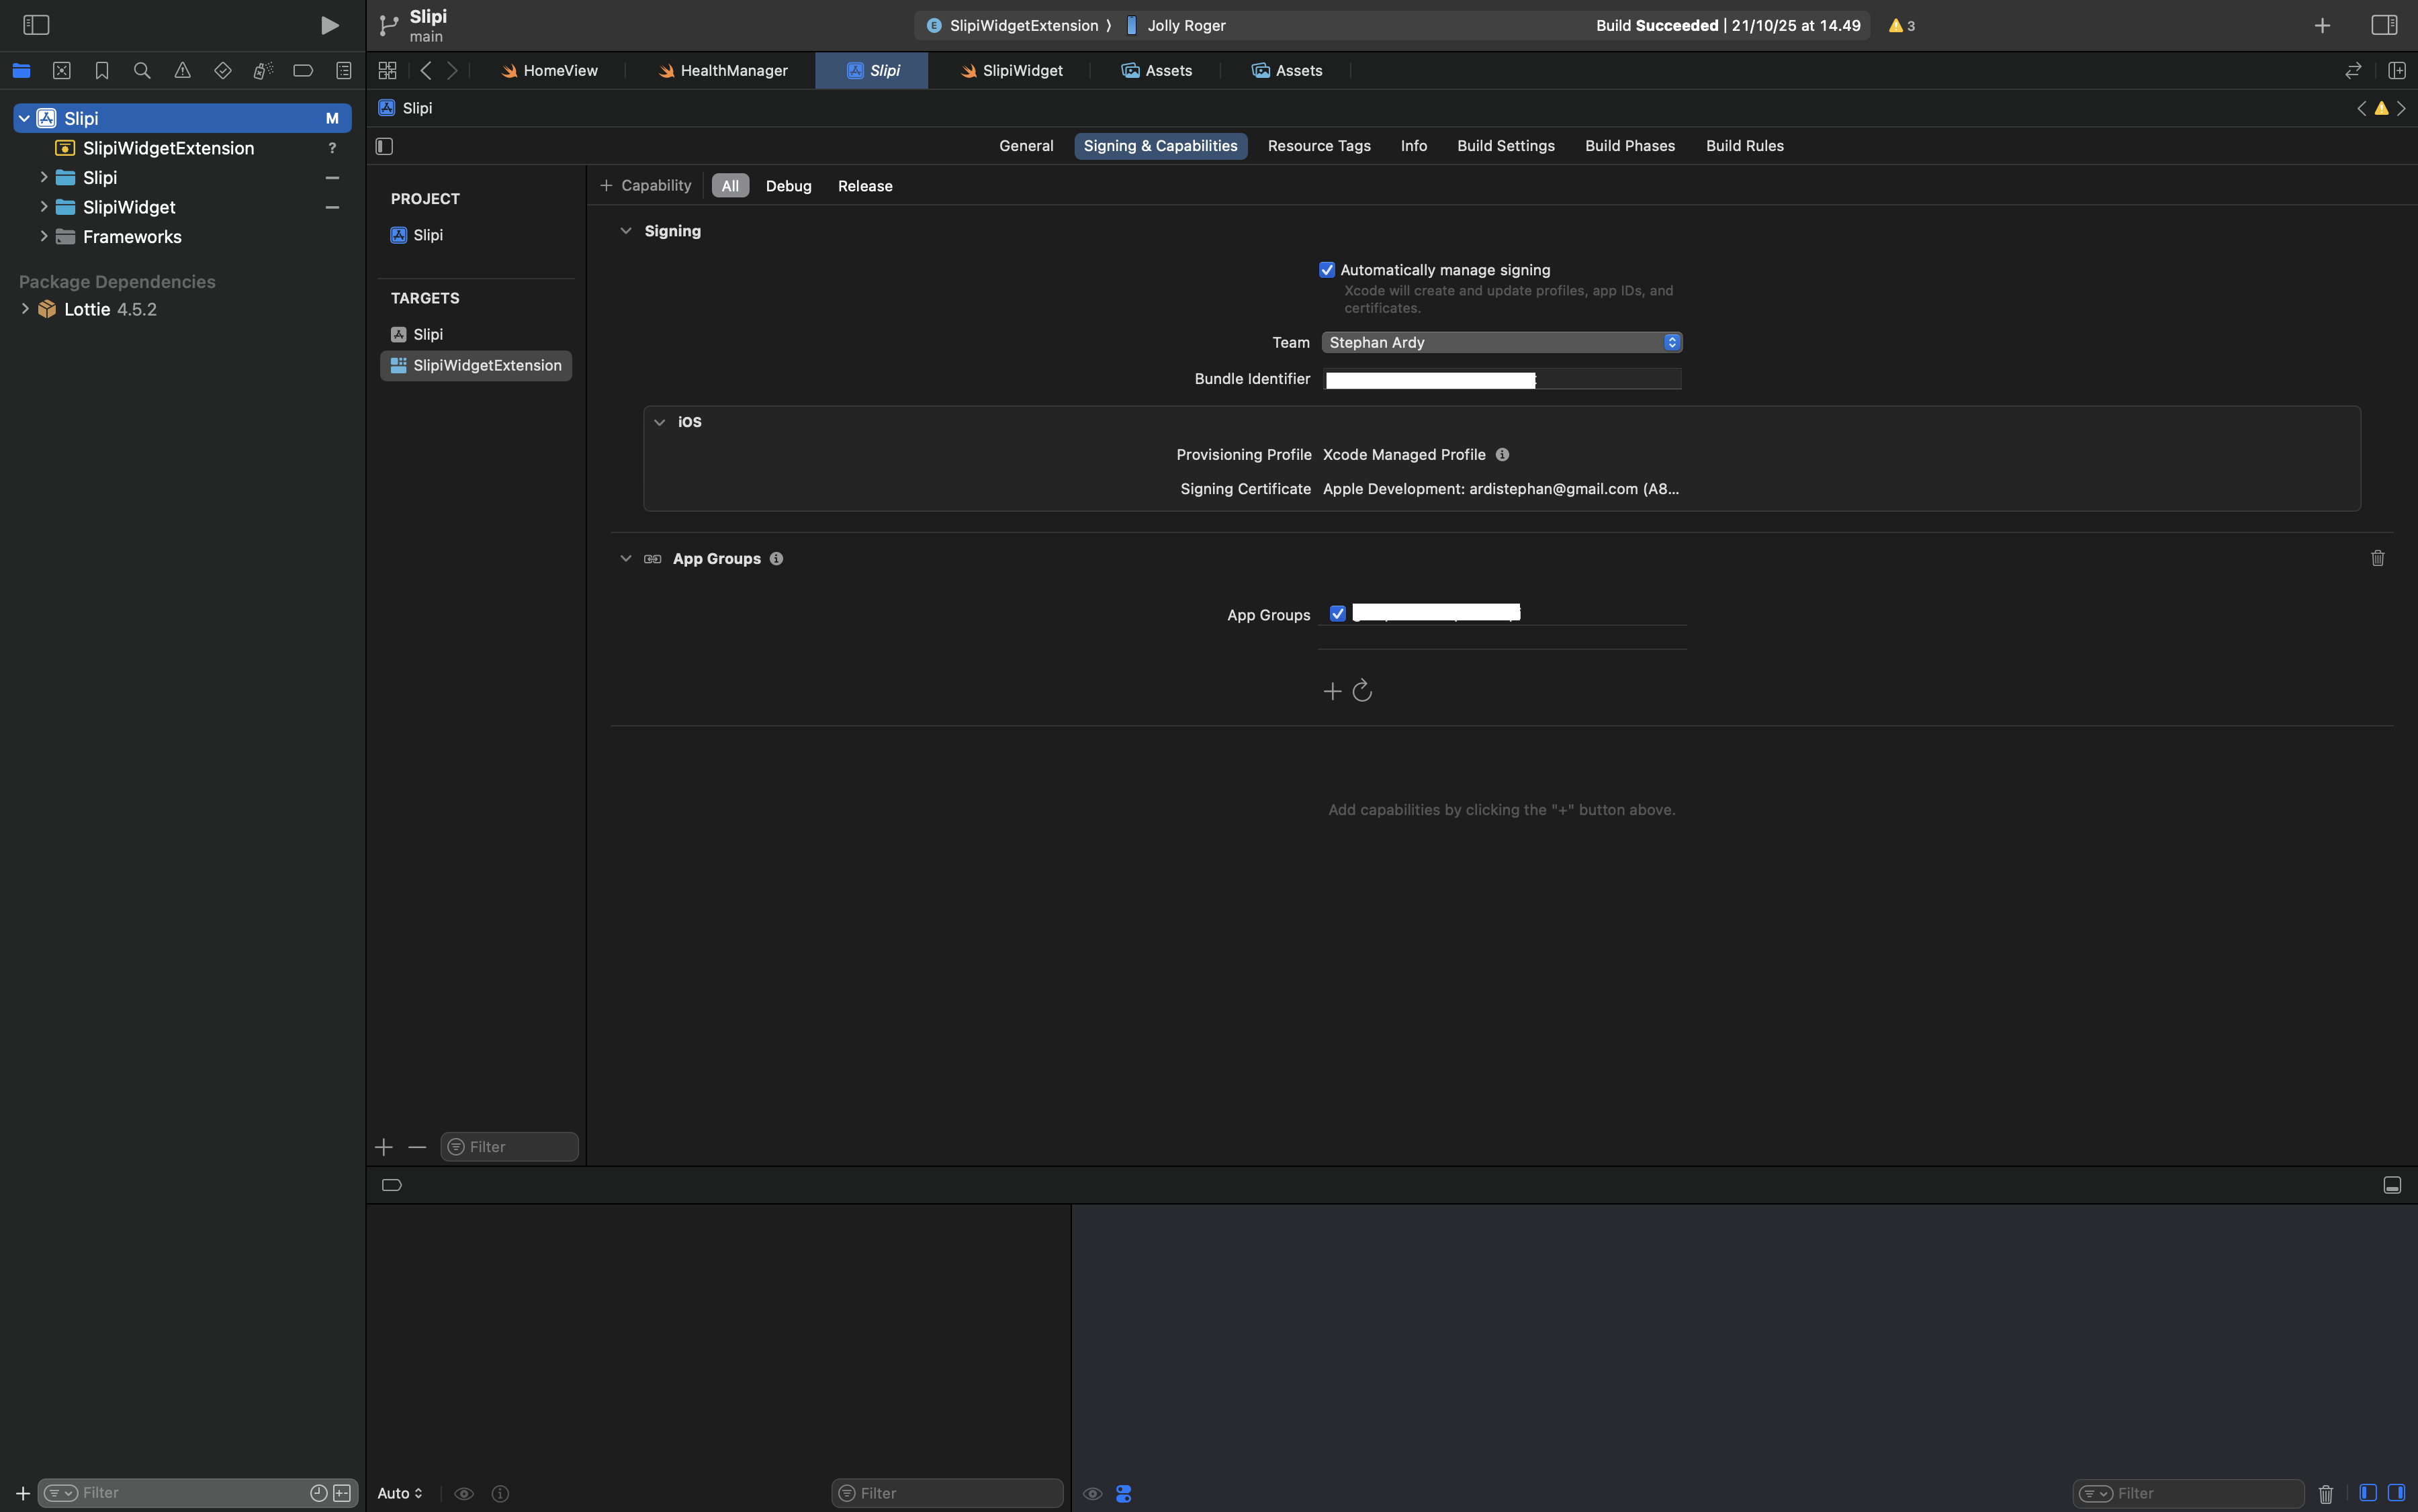Viewport: 2418px width, 1512px height.
Task: Open the Team dropdown showing Stephan Ardy
Action: pyautogui.click(x=1500, y=342)
